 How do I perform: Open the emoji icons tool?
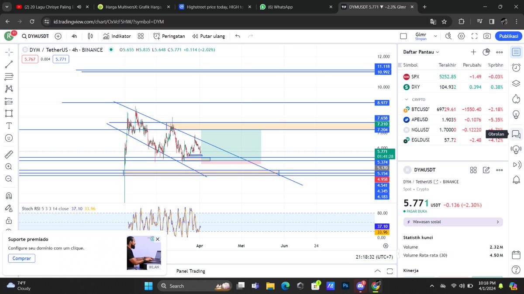pos(9,138)
